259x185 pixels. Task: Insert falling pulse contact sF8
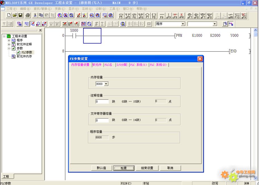pos(196,16)
